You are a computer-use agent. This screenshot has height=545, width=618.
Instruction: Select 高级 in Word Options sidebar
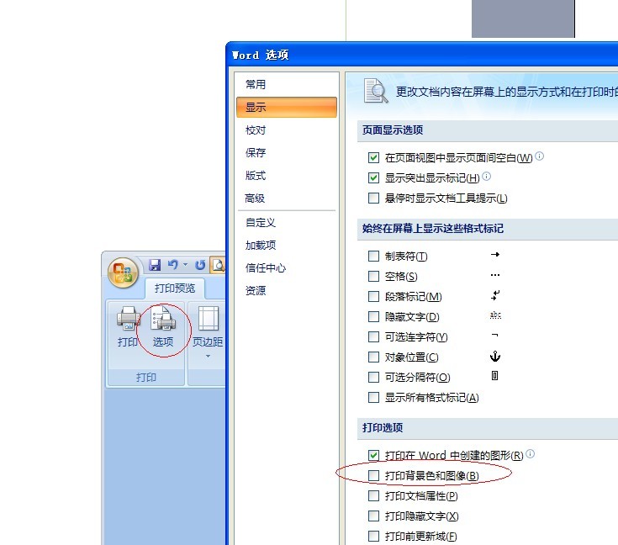coord(287,198)
